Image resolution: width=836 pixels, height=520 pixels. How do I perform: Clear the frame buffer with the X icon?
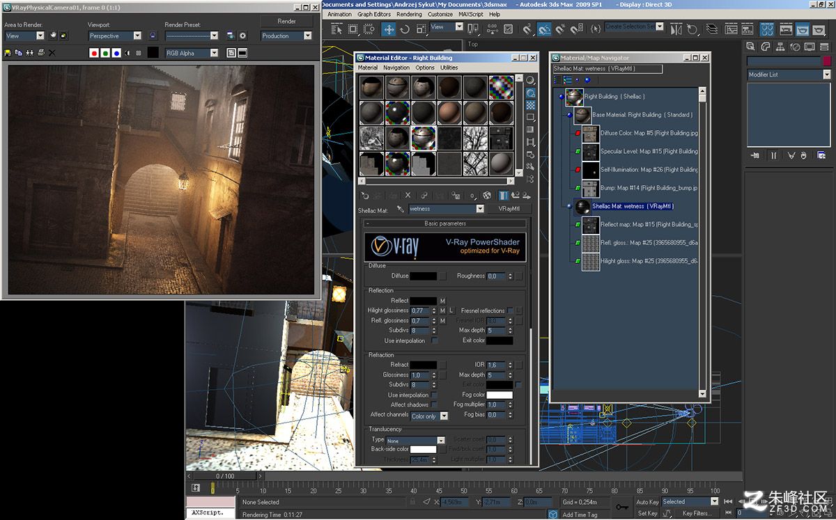(x=52, y=53)
